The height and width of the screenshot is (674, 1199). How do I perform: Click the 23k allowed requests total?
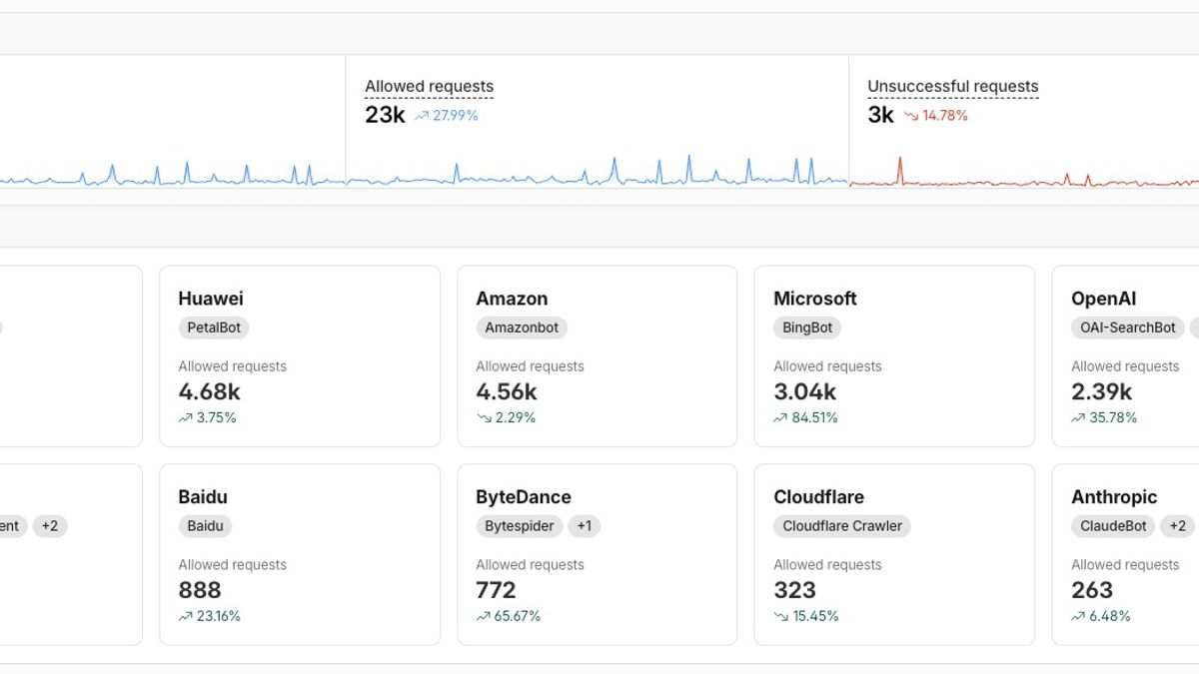385,115
